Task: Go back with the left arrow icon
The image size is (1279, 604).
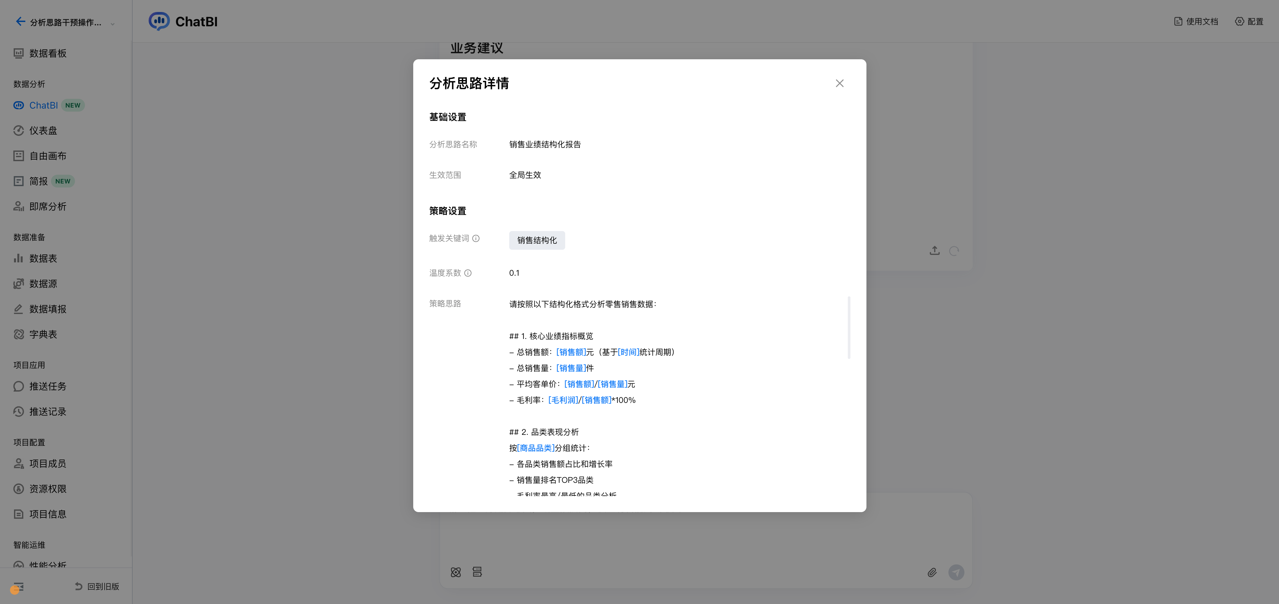Action: pos(20,21)
